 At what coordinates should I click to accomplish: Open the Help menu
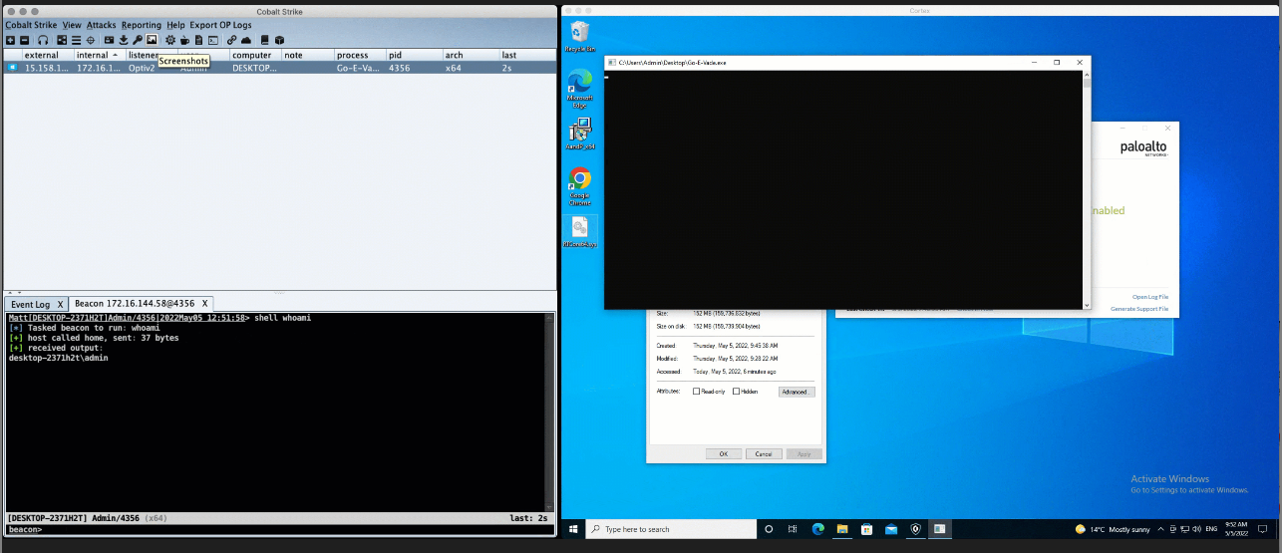click(175, 25)
